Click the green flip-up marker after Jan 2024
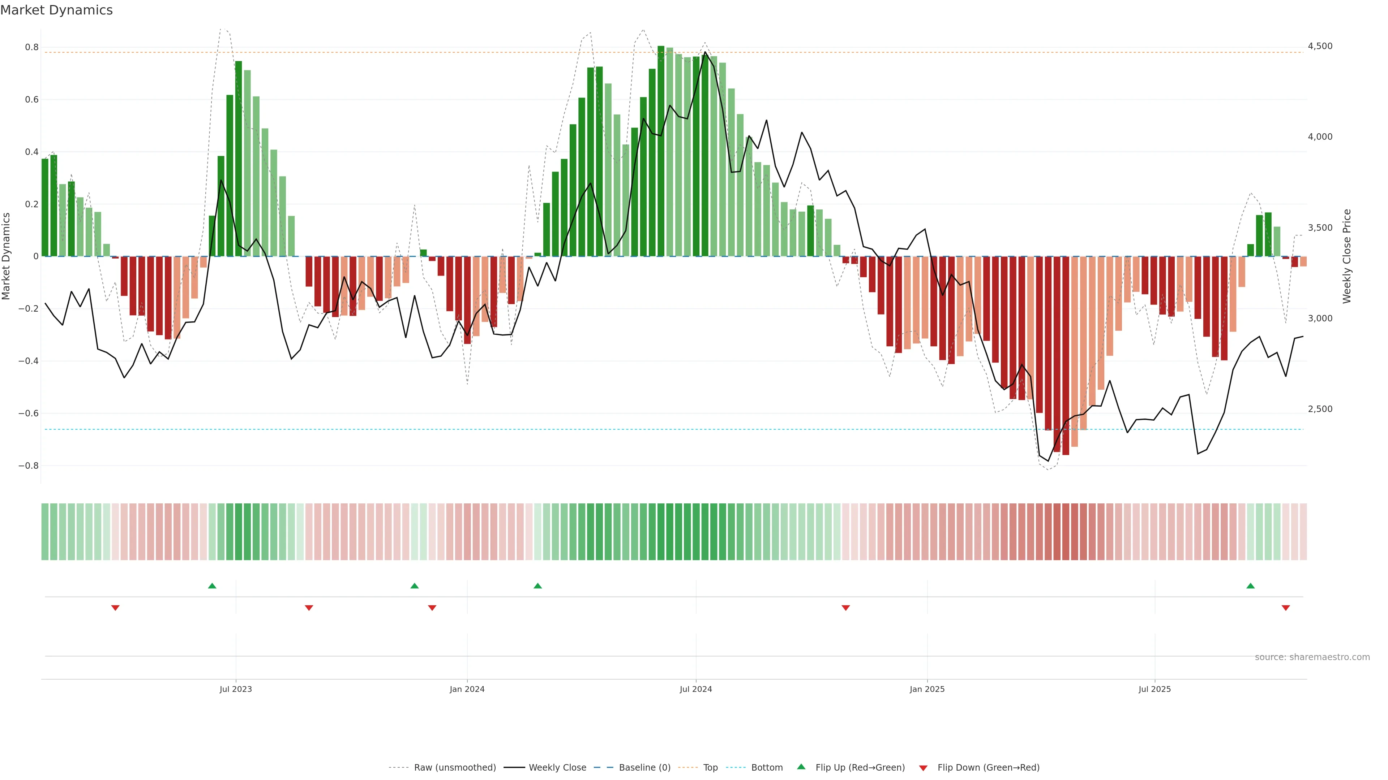This screenshot has height=780, width=1388. [538, 586]
